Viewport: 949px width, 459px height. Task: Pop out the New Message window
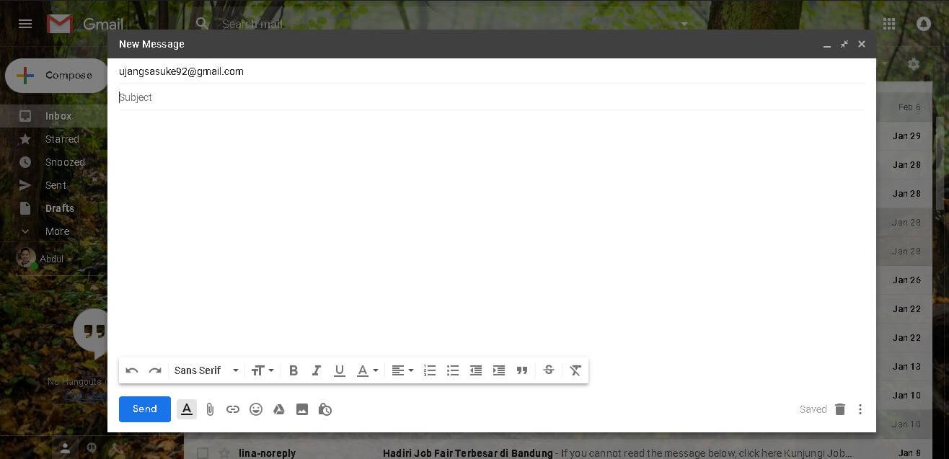[844, 44]
